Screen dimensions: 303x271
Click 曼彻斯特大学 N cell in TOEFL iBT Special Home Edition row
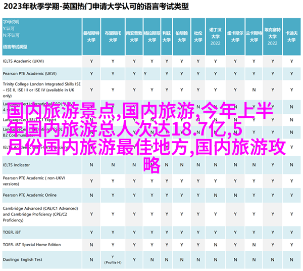[x=91, y=245]
